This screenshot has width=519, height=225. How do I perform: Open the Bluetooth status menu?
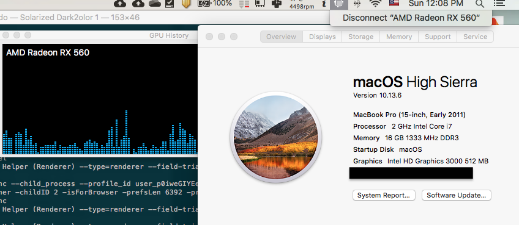[x=357, y=4]
